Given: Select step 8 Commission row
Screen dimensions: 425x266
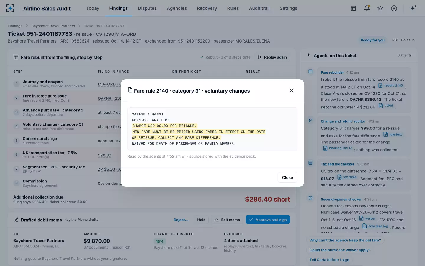Looking at the screenshot, I should tap(152, 183).
